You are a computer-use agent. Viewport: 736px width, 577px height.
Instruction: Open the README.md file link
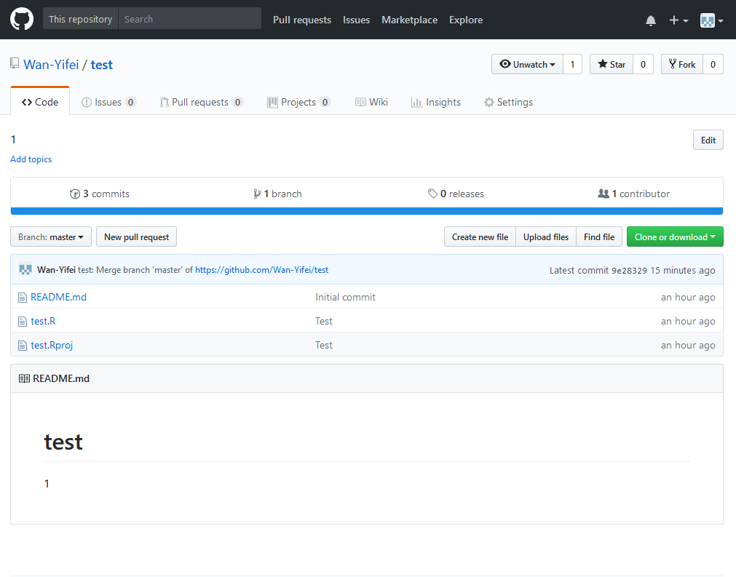pos(59,297)
